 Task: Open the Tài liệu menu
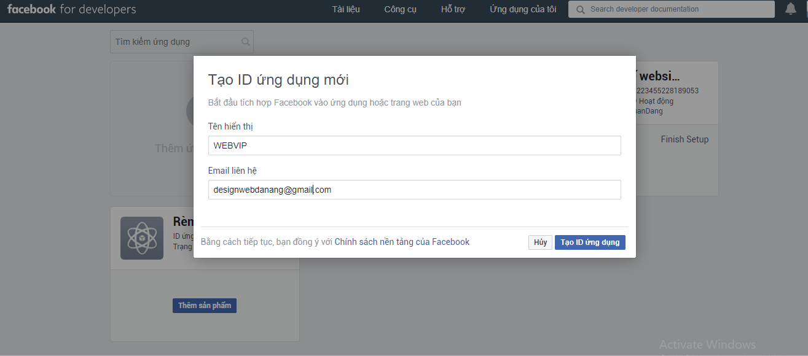346,9
